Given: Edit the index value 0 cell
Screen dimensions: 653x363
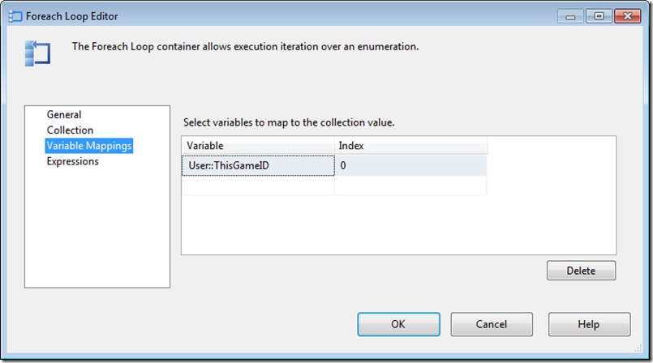Looking at the screenshot, I should [x=410, y=165].
